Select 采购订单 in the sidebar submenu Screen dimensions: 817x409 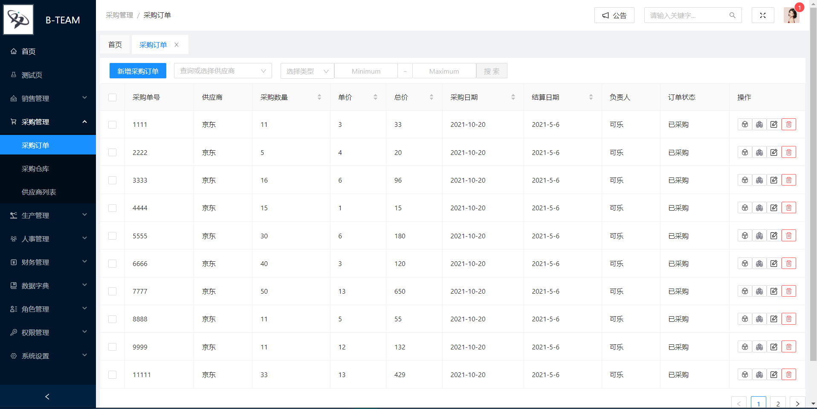48,145
